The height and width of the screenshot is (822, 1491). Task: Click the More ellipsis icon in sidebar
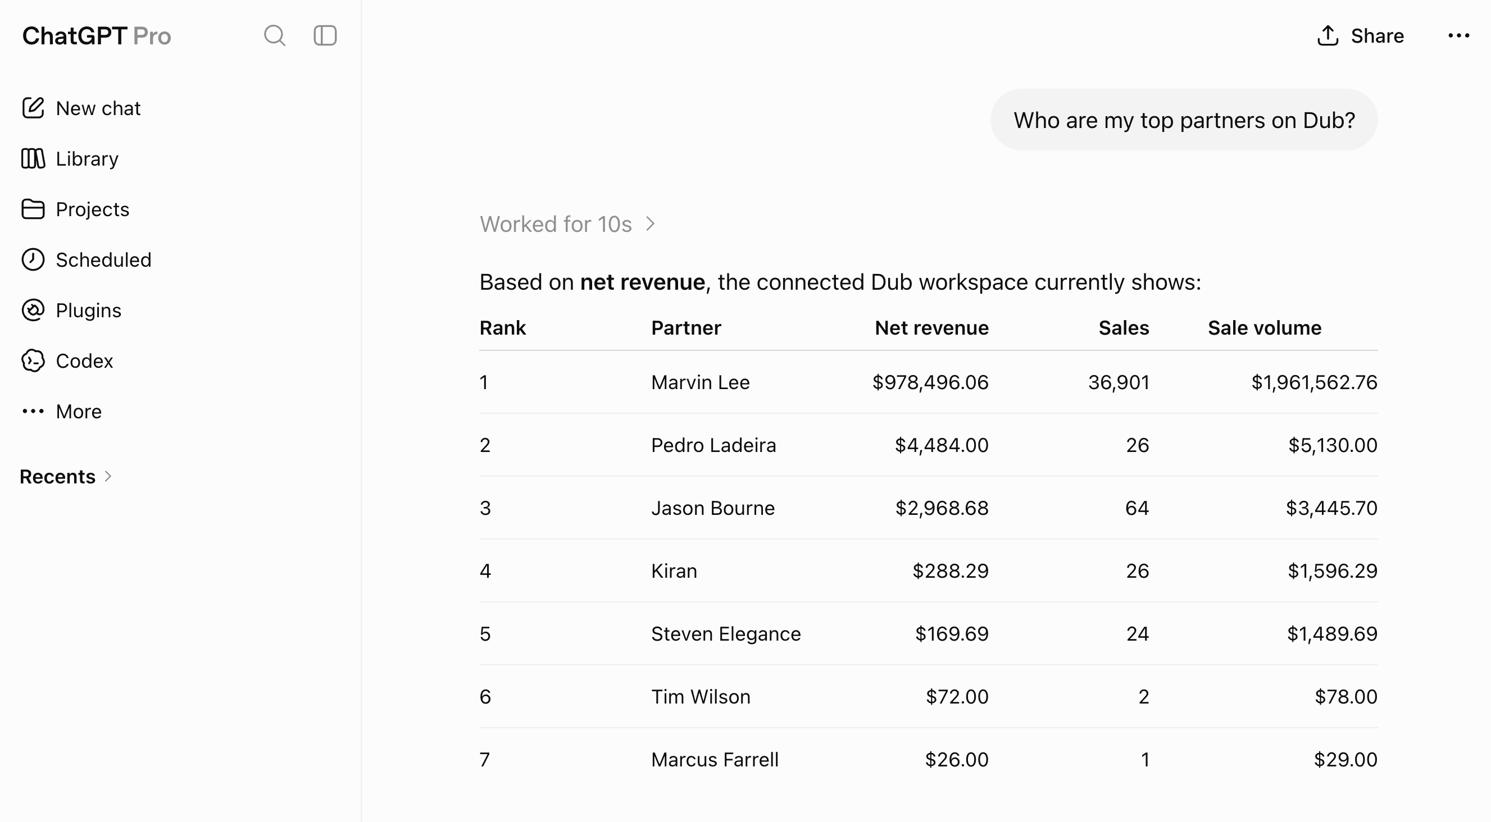tap(33, 412)
